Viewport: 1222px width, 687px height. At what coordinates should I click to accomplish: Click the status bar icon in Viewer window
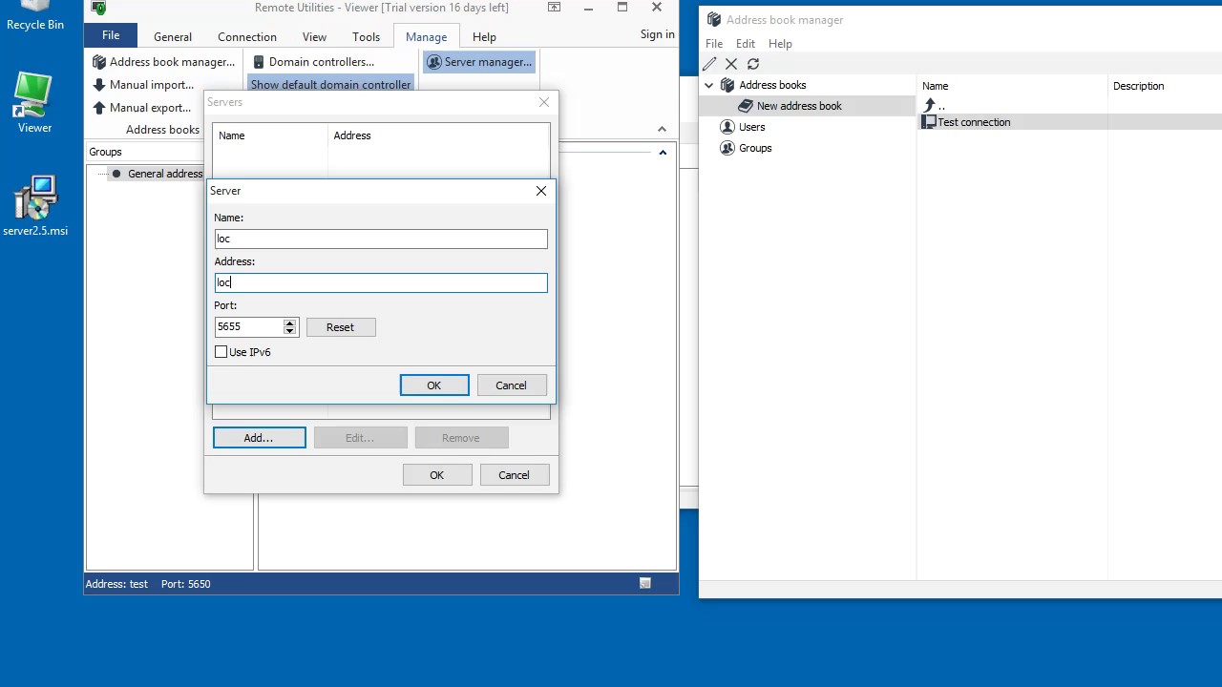(645, 583)
